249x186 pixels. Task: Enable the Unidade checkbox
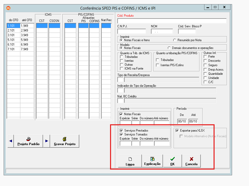click(x=205, y=78)
